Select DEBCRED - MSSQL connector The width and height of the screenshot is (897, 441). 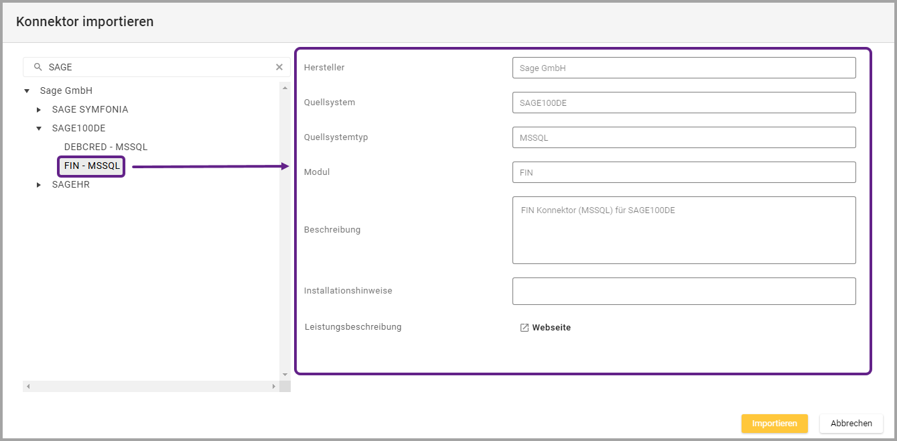(106, 147)
